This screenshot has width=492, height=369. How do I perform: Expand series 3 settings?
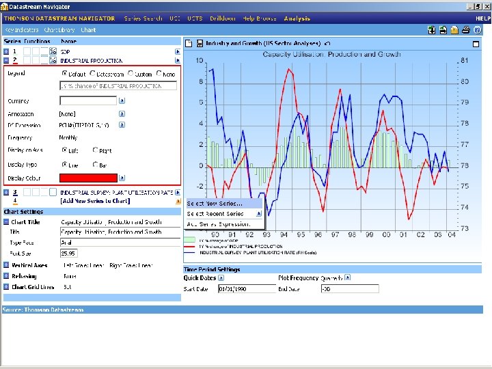coord(6,192)
